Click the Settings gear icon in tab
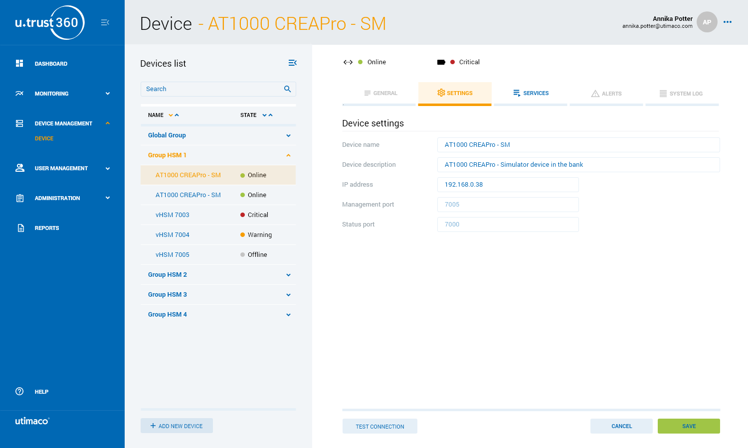The width and height of the screenshot is (748, 448). click(441, 93)
